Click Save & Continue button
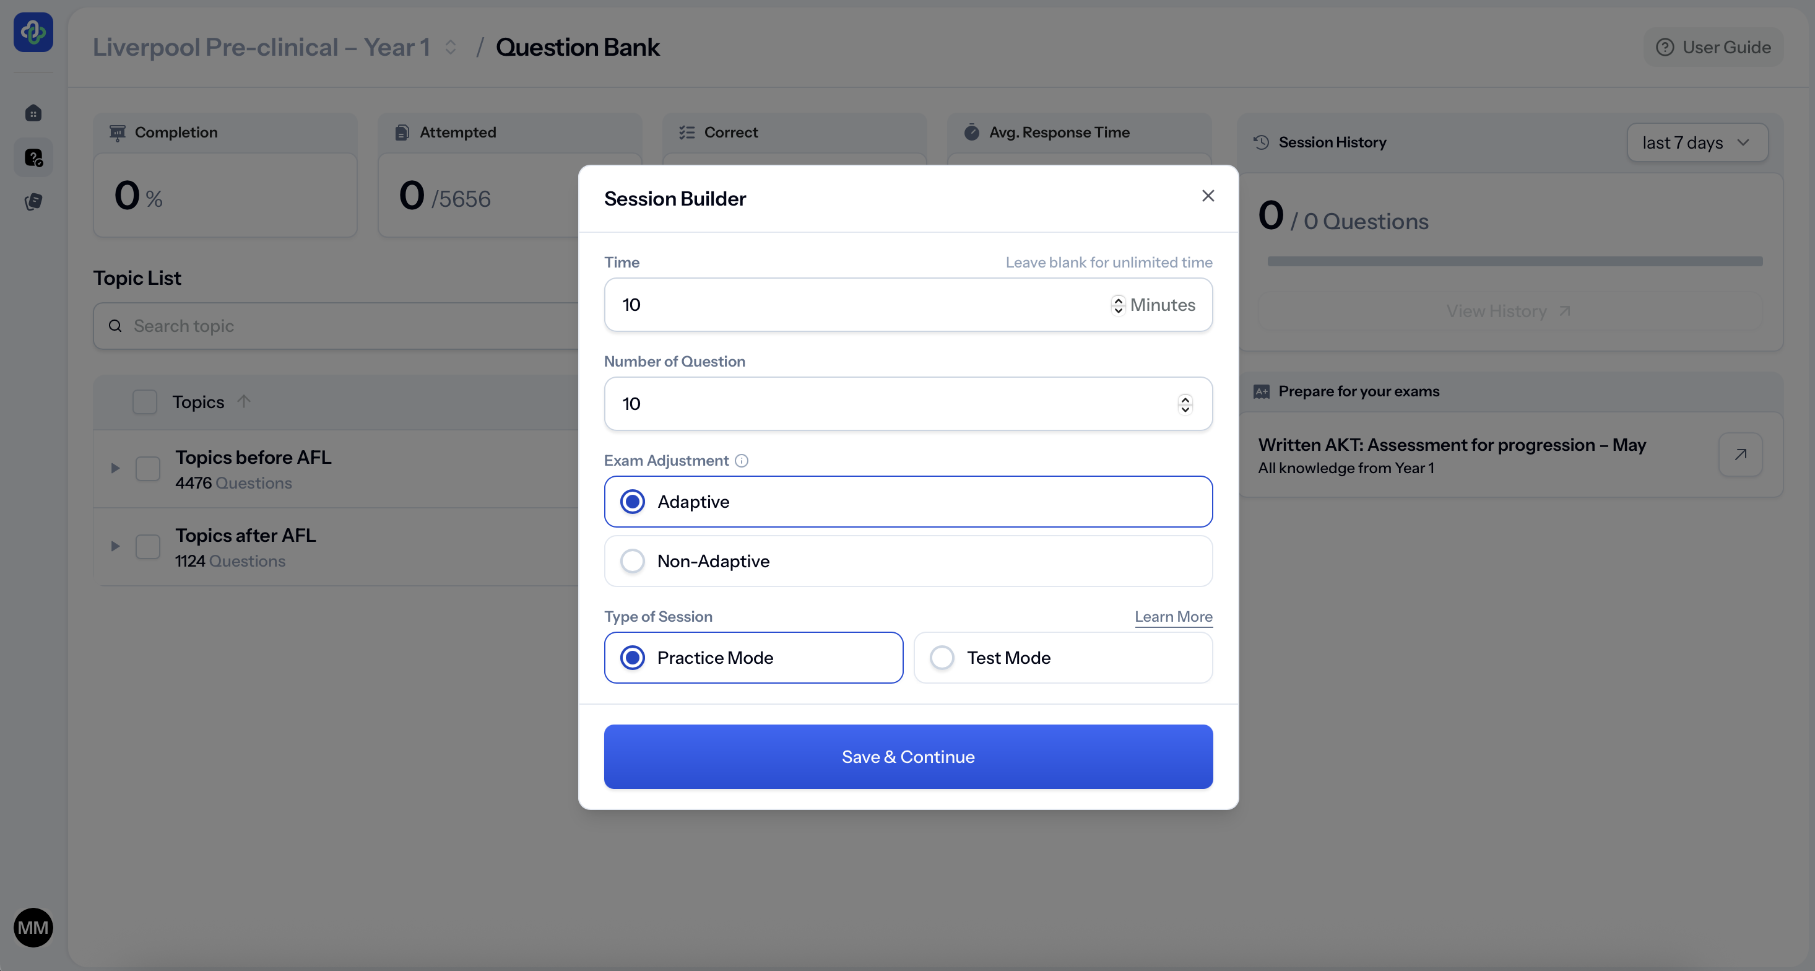Image resolution: width=1815 pixels, height=971 pixels. click(x=907, y=757)
